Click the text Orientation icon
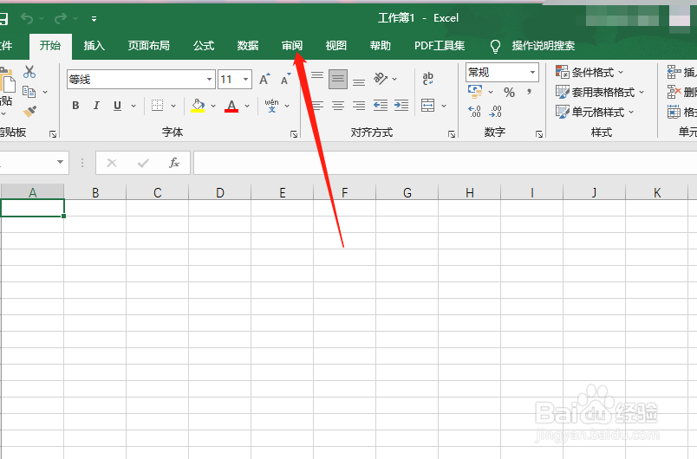 [x=381, y=79]
